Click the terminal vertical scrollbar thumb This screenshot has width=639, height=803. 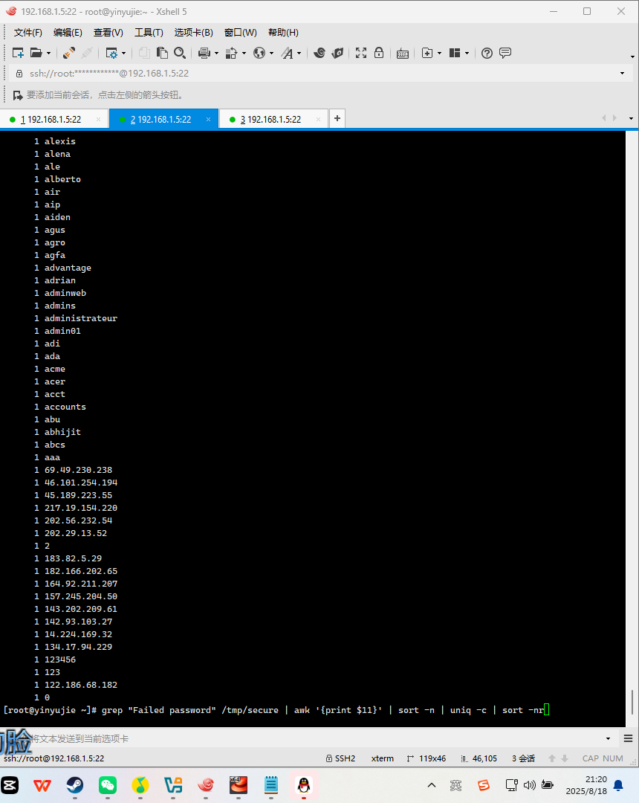pyautogui.click(x=632, y=702)
